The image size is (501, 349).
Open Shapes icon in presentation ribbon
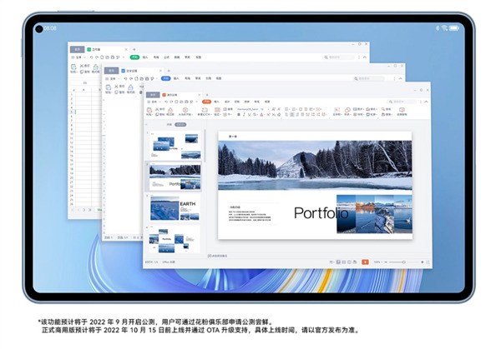(347, 112)
